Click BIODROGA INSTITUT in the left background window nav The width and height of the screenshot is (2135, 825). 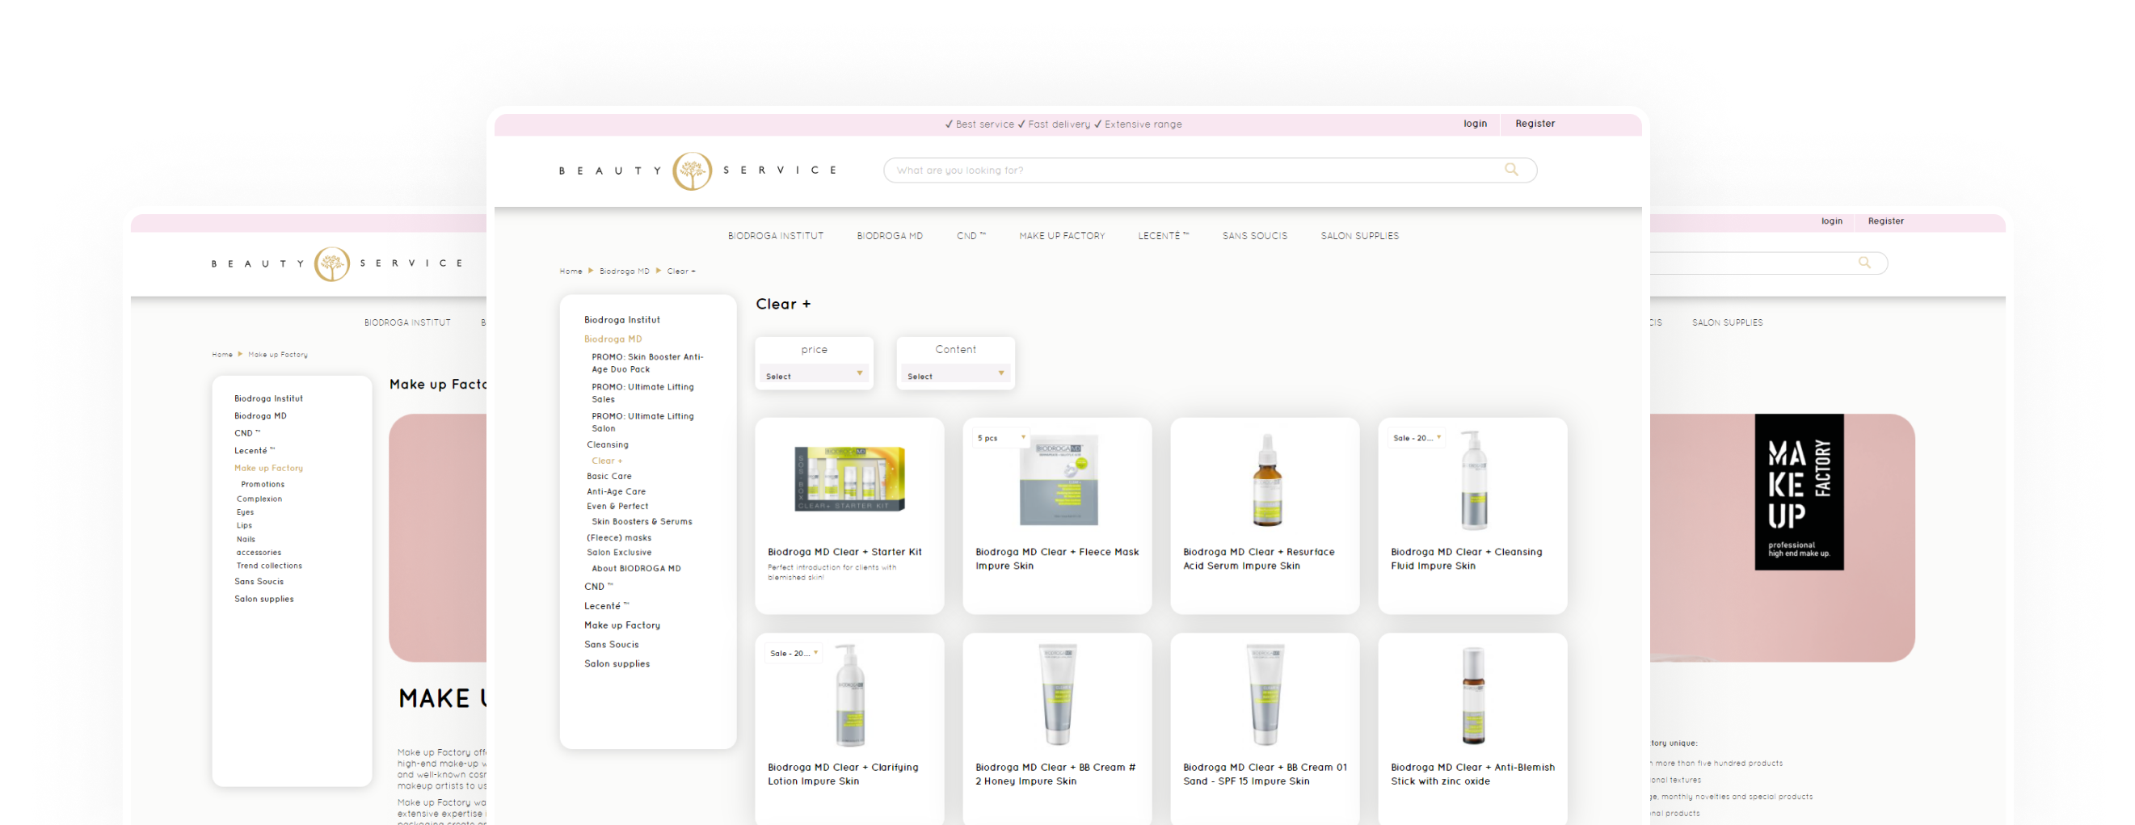point(407,322)
